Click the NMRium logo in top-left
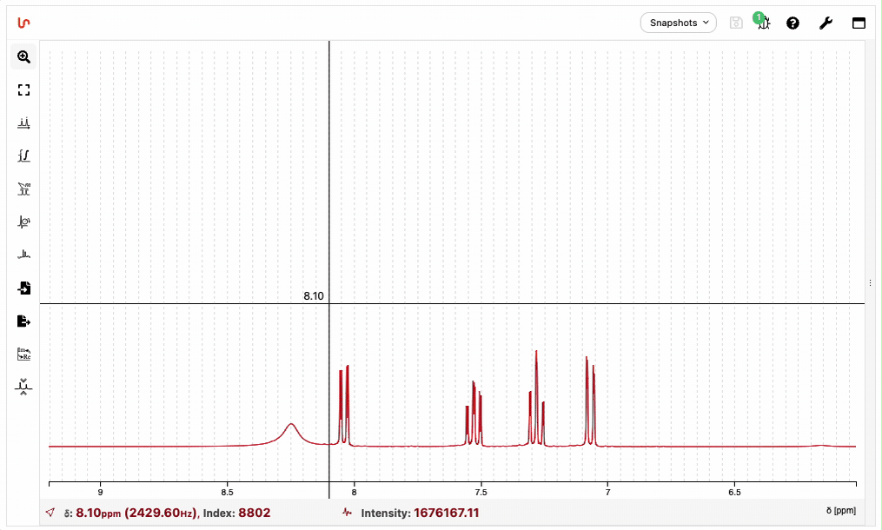The image size is (882, 530). [x=23, y=23]
